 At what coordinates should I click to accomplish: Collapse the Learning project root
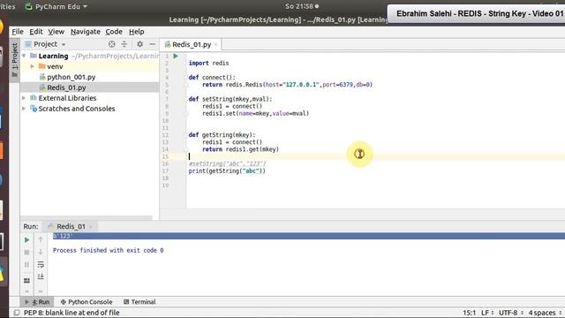click(24, 56)
